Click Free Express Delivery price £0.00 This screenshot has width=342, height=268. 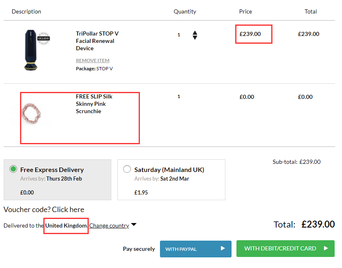[x=27, y=192]
